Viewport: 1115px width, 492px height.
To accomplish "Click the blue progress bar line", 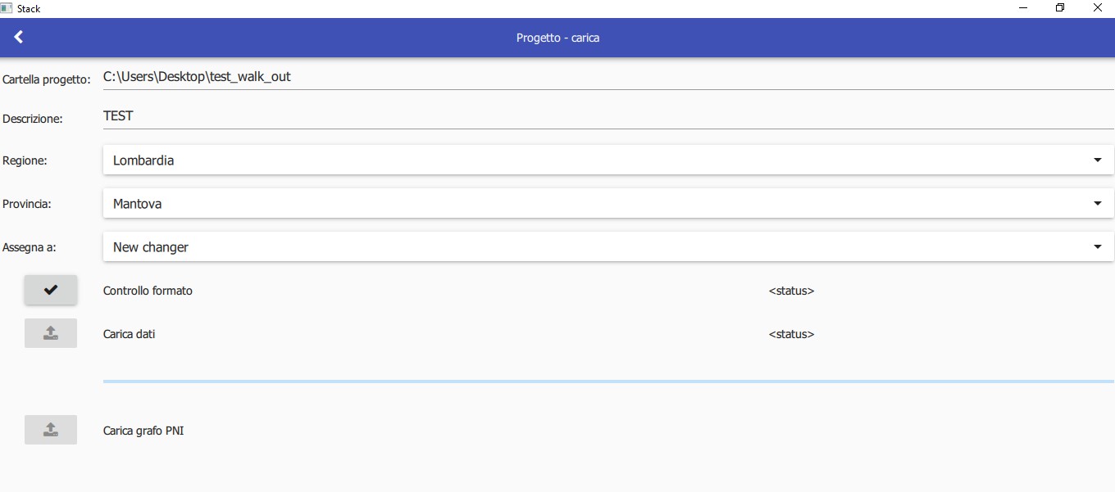I will (x=608, y=381).
